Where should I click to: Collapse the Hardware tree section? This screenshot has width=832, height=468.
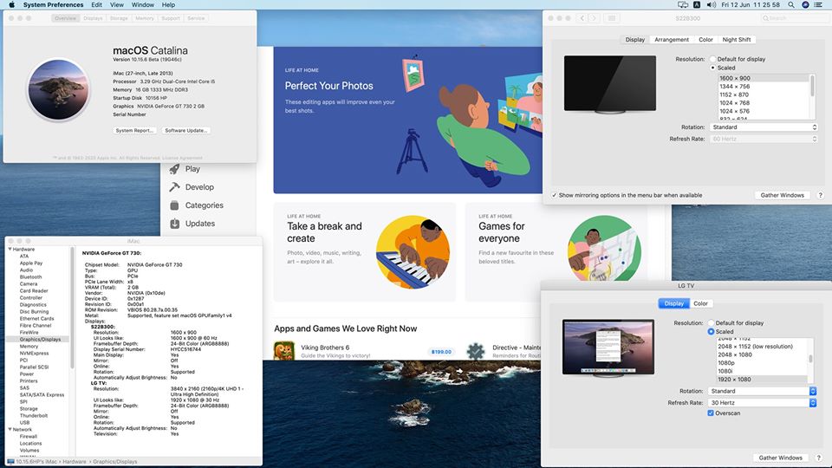10,249
